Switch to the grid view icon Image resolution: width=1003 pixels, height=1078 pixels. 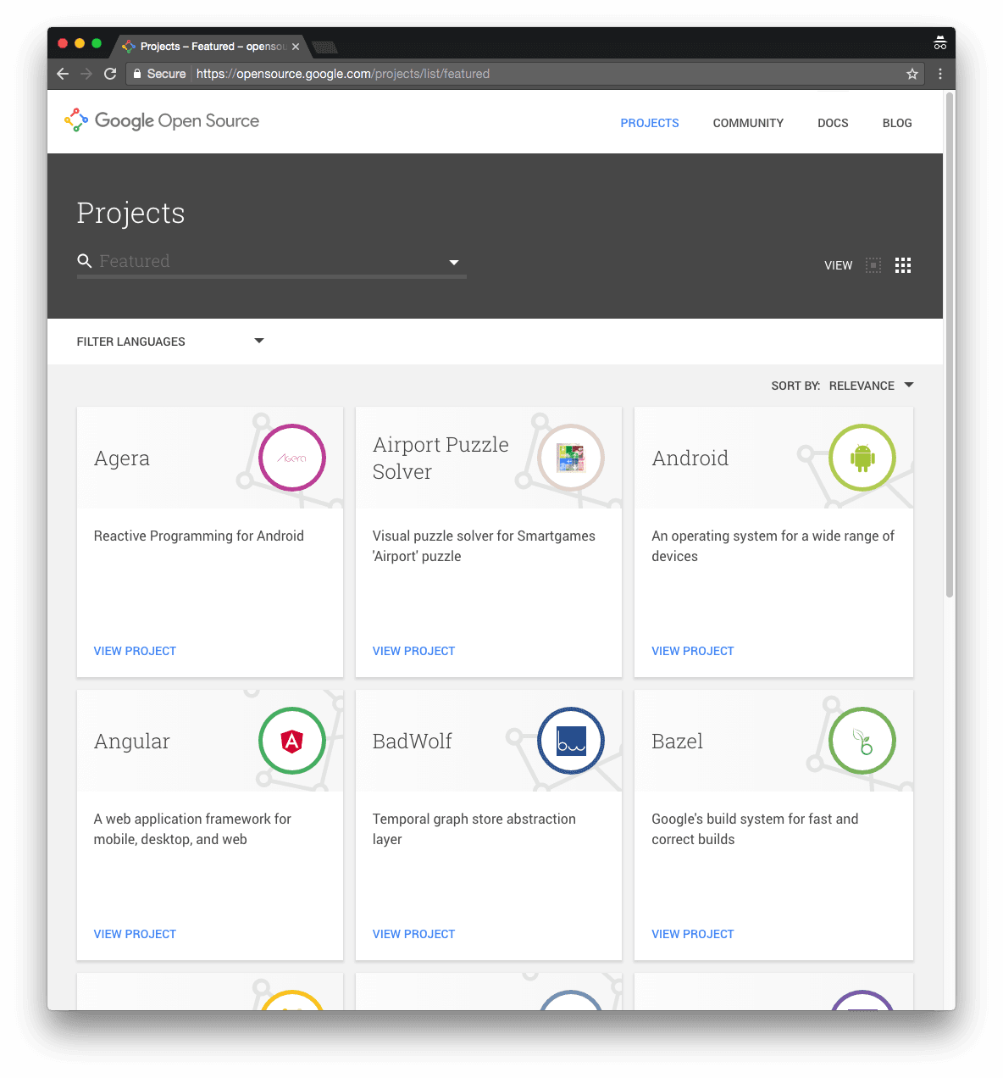903,265
